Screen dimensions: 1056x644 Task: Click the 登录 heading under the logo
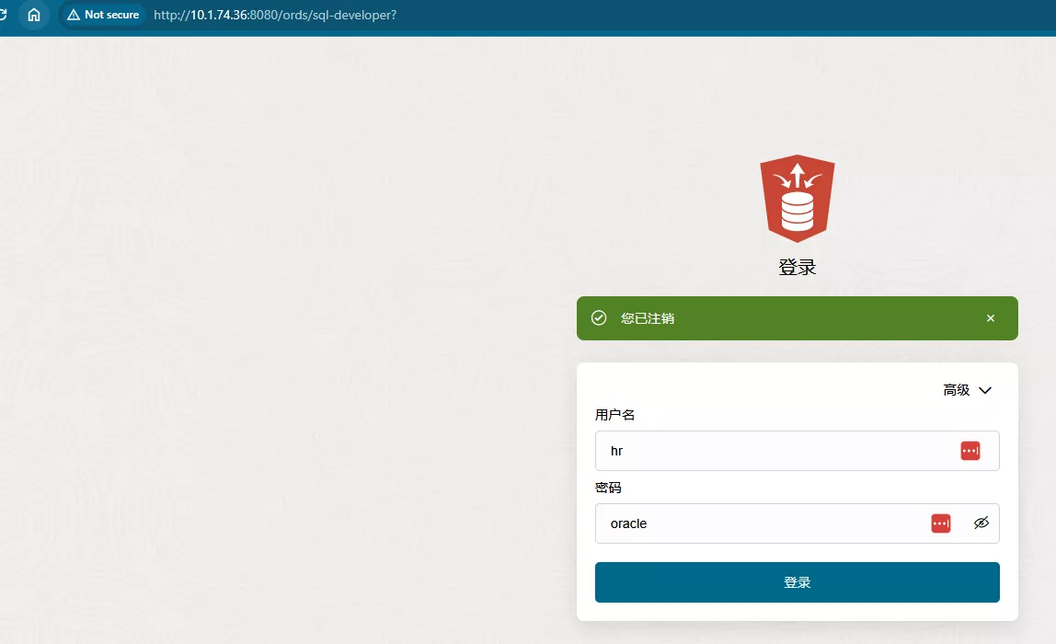(797, 268)
